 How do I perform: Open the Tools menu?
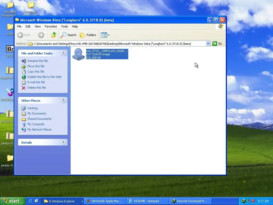click(65, 26)
